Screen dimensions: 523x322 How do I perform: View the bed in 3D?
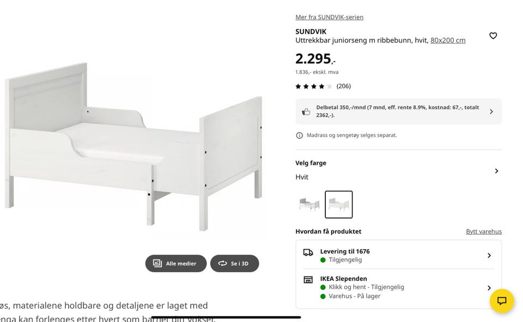coord(234,263)
